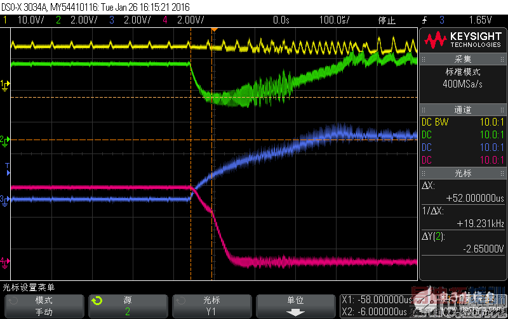
Task: Click the right grip dots on 通道 header
Action: (502, 110)
